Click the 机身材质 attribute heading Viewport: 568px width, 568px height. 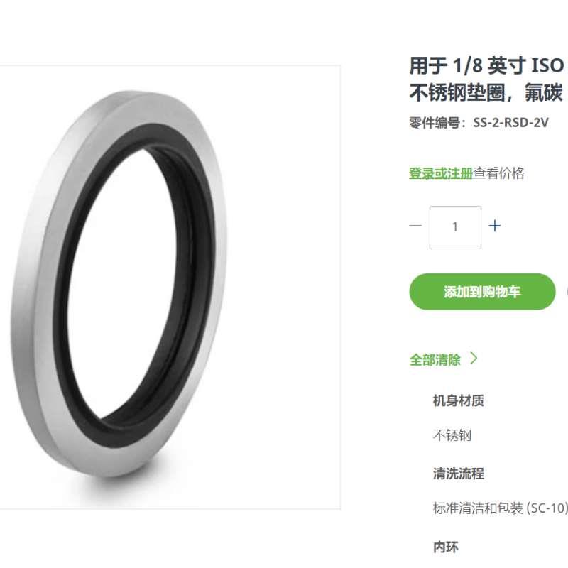click(458, 400)
